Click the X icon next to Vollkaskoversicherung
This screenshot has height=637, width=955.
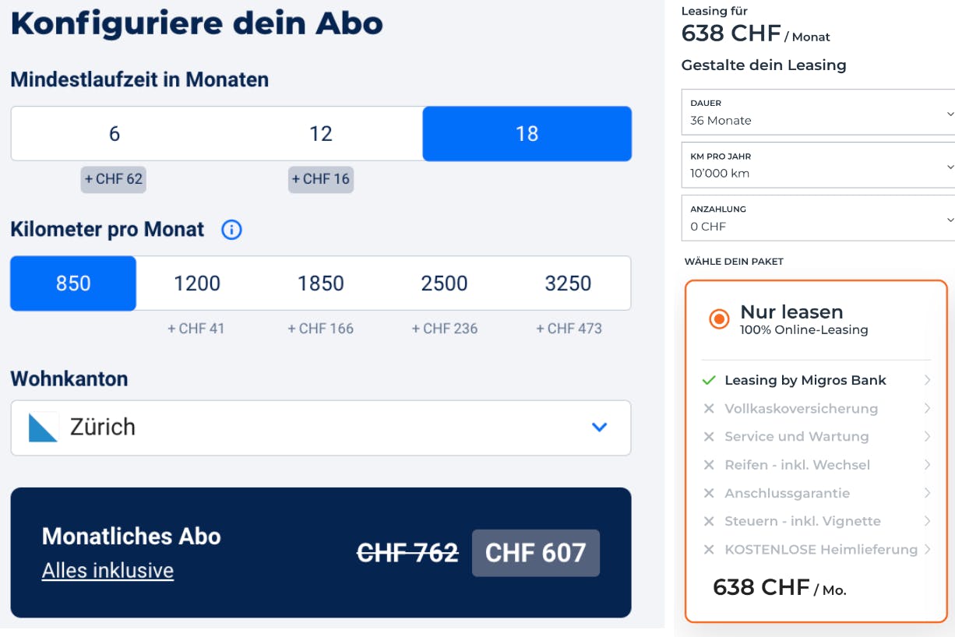point(709,408)
